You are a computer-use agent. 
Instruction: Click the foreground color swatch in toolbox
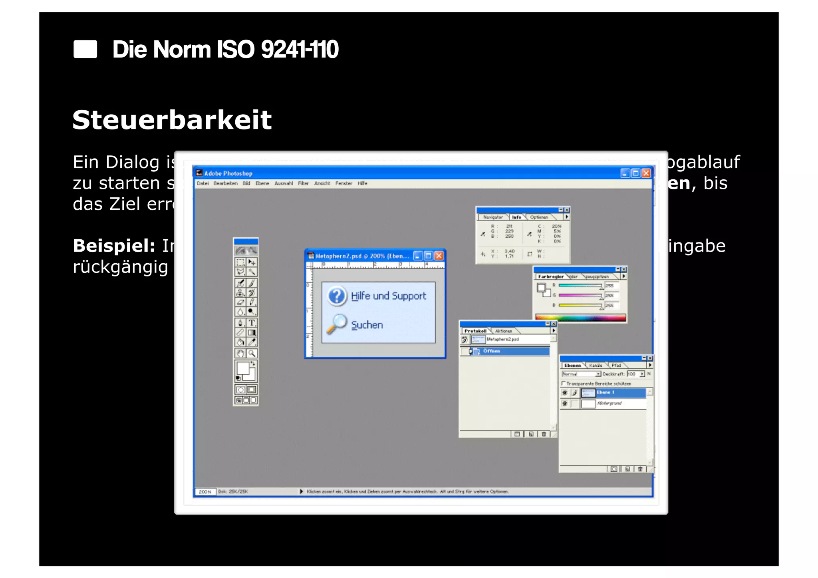click(x=242, y=368)
